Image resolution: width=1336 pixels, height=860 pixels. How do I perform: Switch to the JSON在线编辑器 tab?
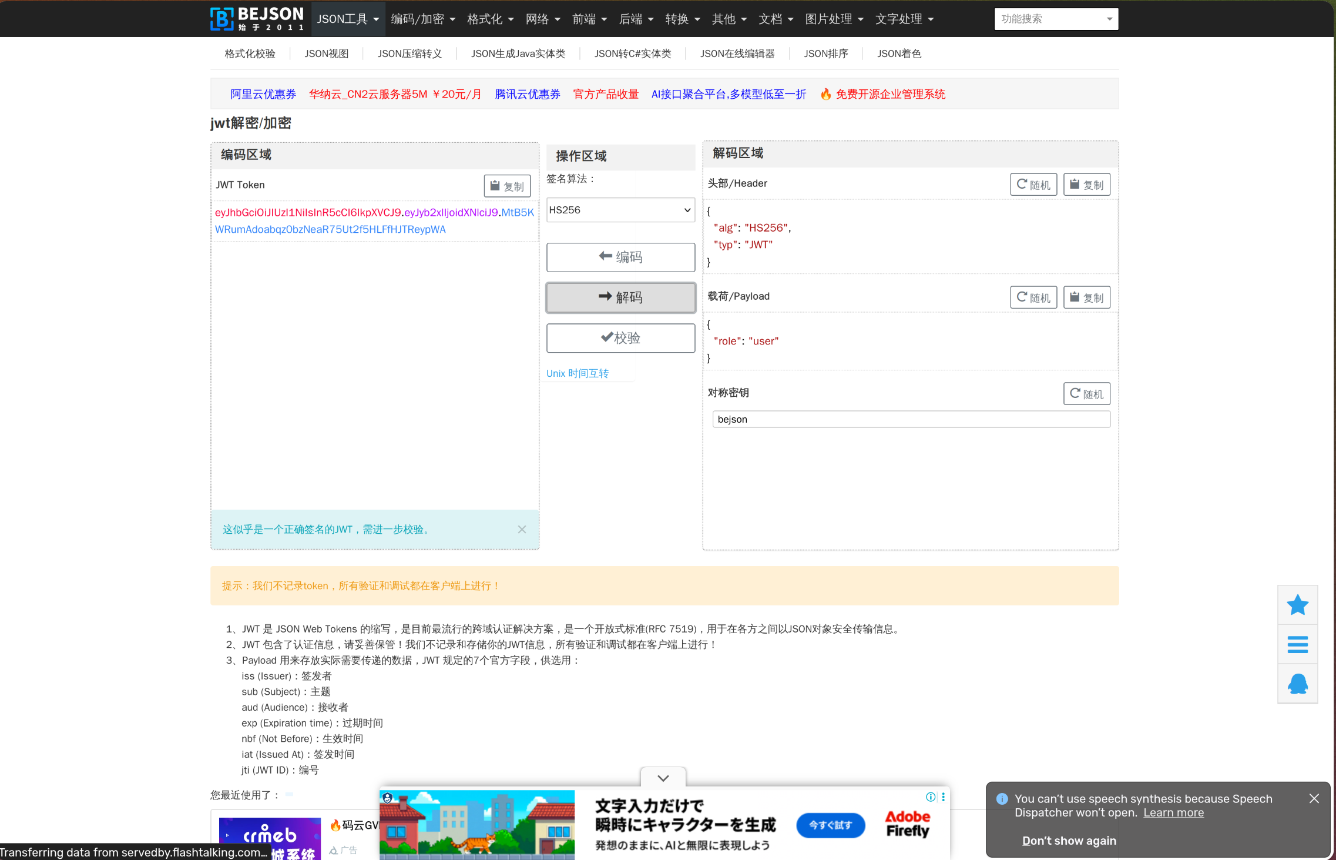coord(737,53)
